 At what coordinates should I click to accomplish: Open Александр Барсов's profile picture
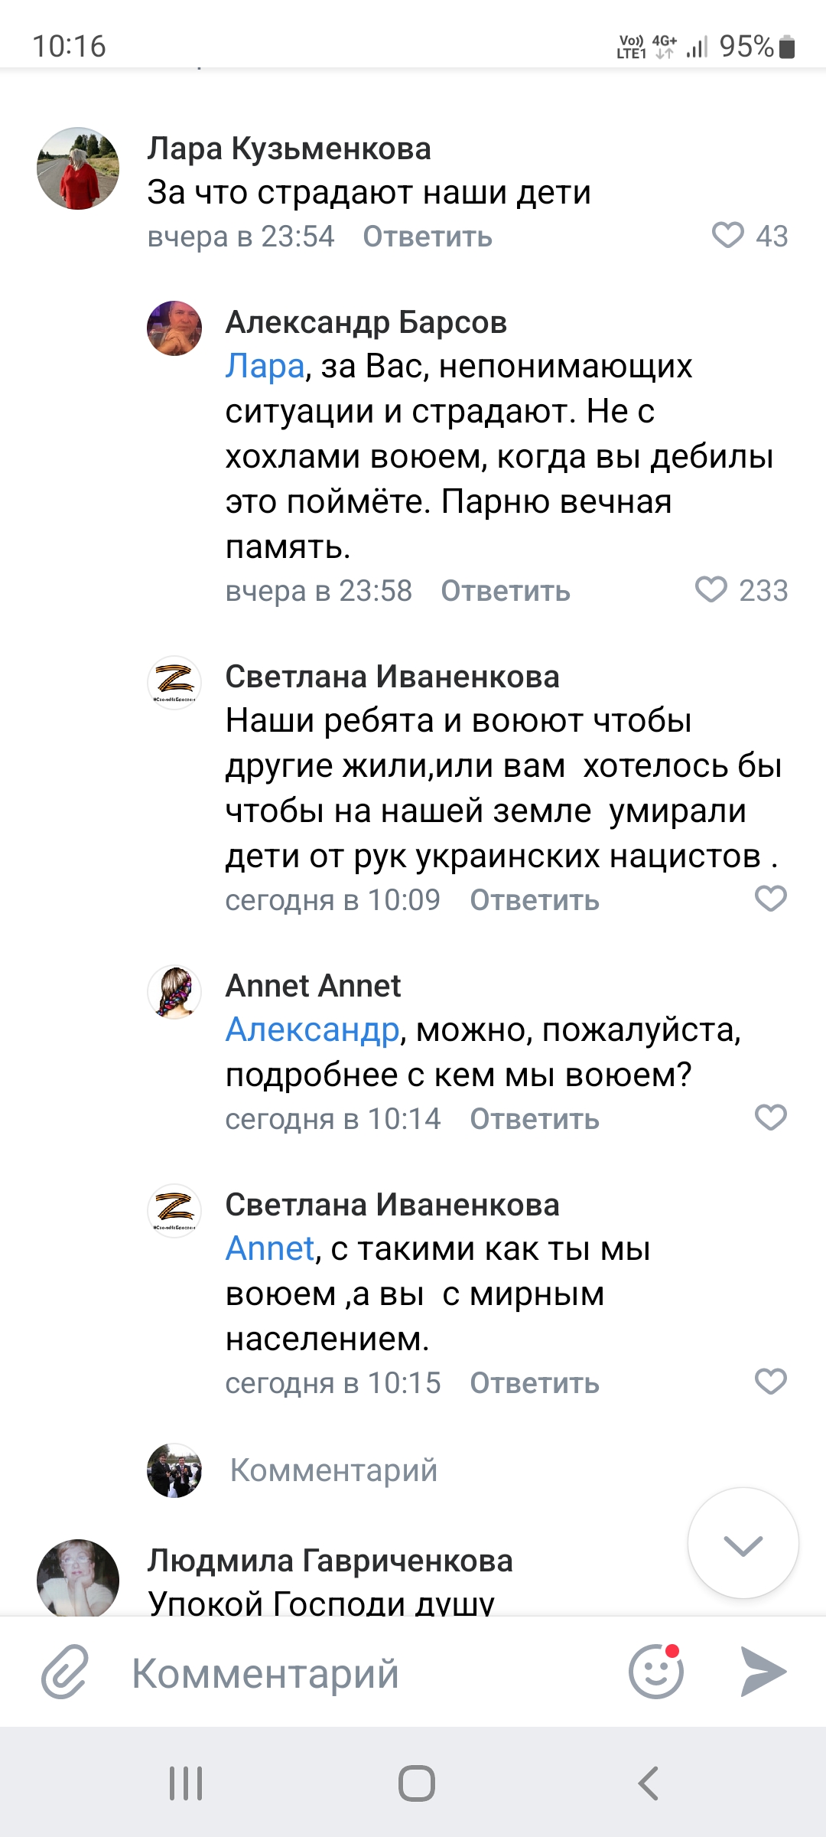[174, 328]
